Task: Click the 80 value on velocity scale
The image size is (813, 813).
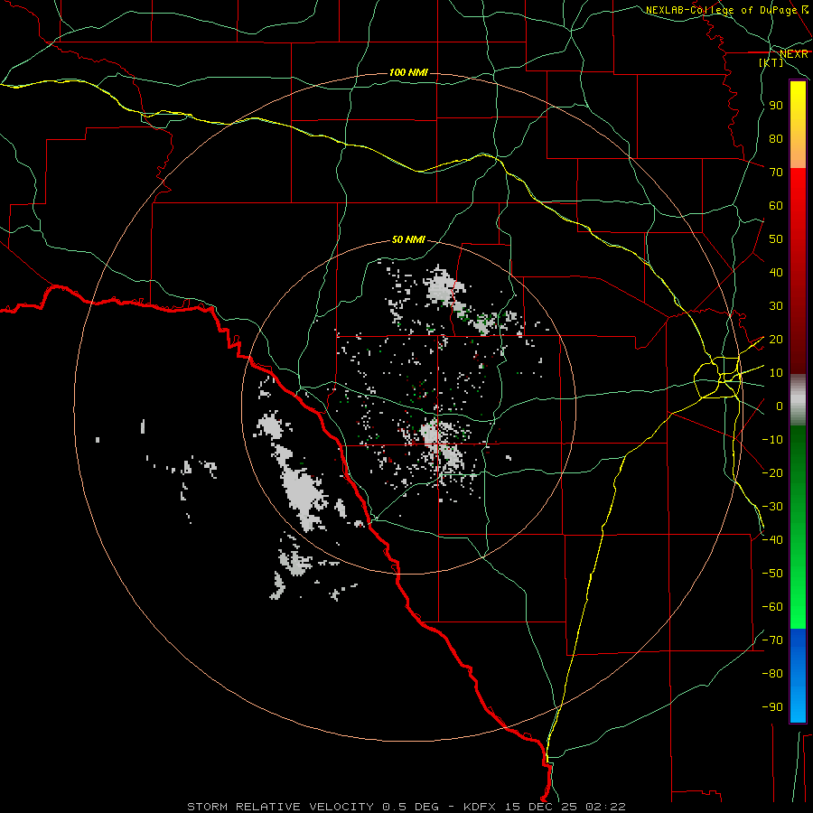Action: [776, 139]
